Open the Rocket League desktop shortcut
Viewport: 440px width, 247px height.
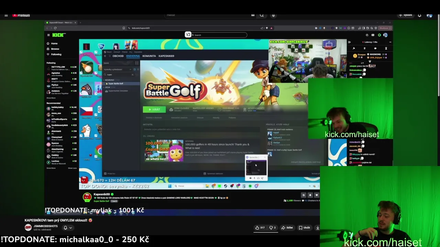(x=101, y=46)
